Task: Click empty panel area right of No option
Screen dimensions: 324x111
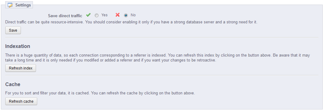Action: 227,15
